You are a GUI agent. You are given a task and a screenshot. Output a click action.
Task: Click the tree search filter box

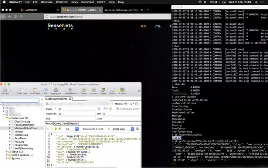[x=20, y=100]
